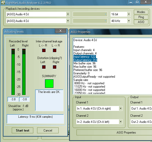The height and width of the screenshot is (142, 152).
Task: Open the 48 kHz sample rate dropdown
Action: tap(129, 21)
